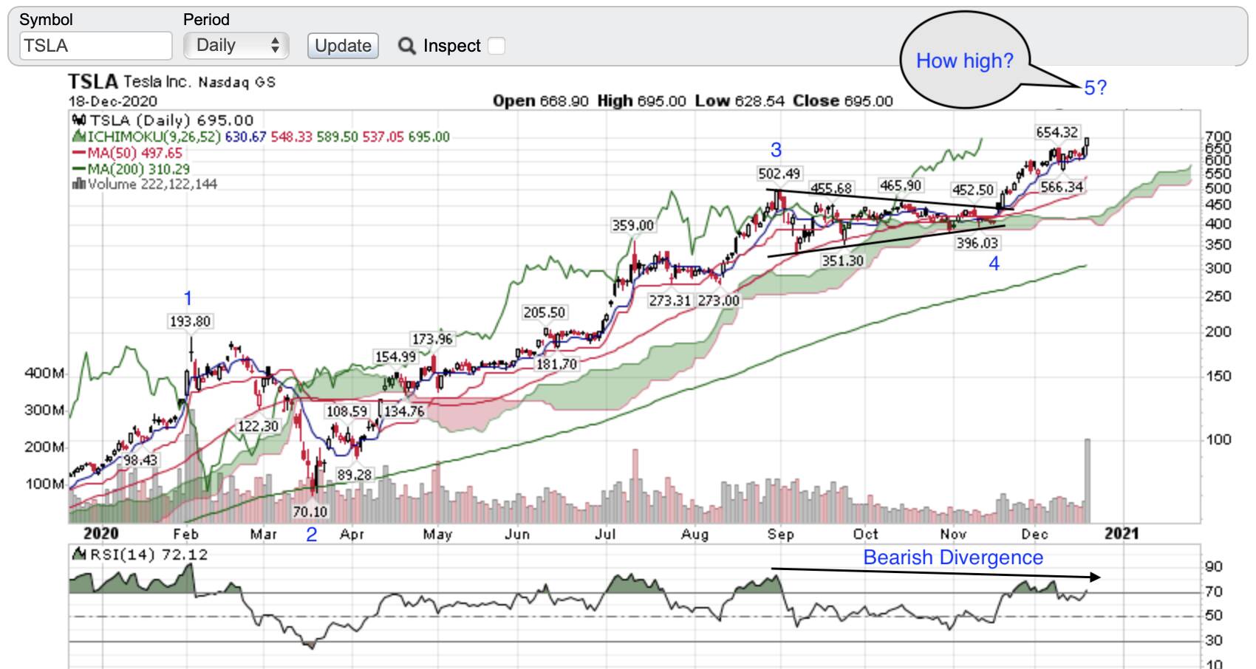Click the 108.59 price label

347,411
